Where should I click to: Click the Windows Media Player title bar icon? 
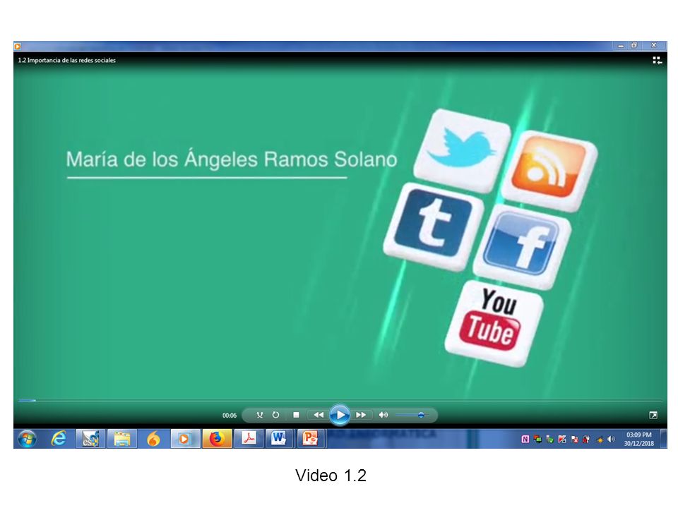point(18,46)
